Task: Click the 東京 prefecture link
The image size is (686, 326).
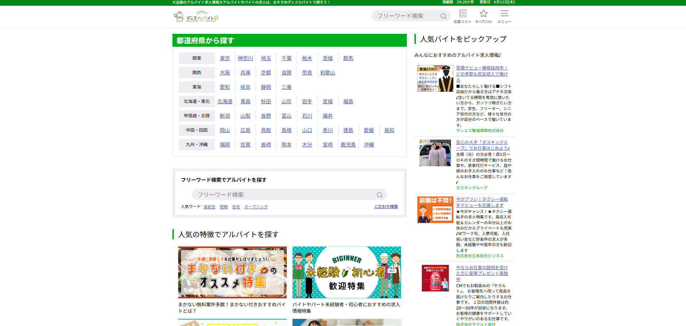Action: (x=225, y=58)
